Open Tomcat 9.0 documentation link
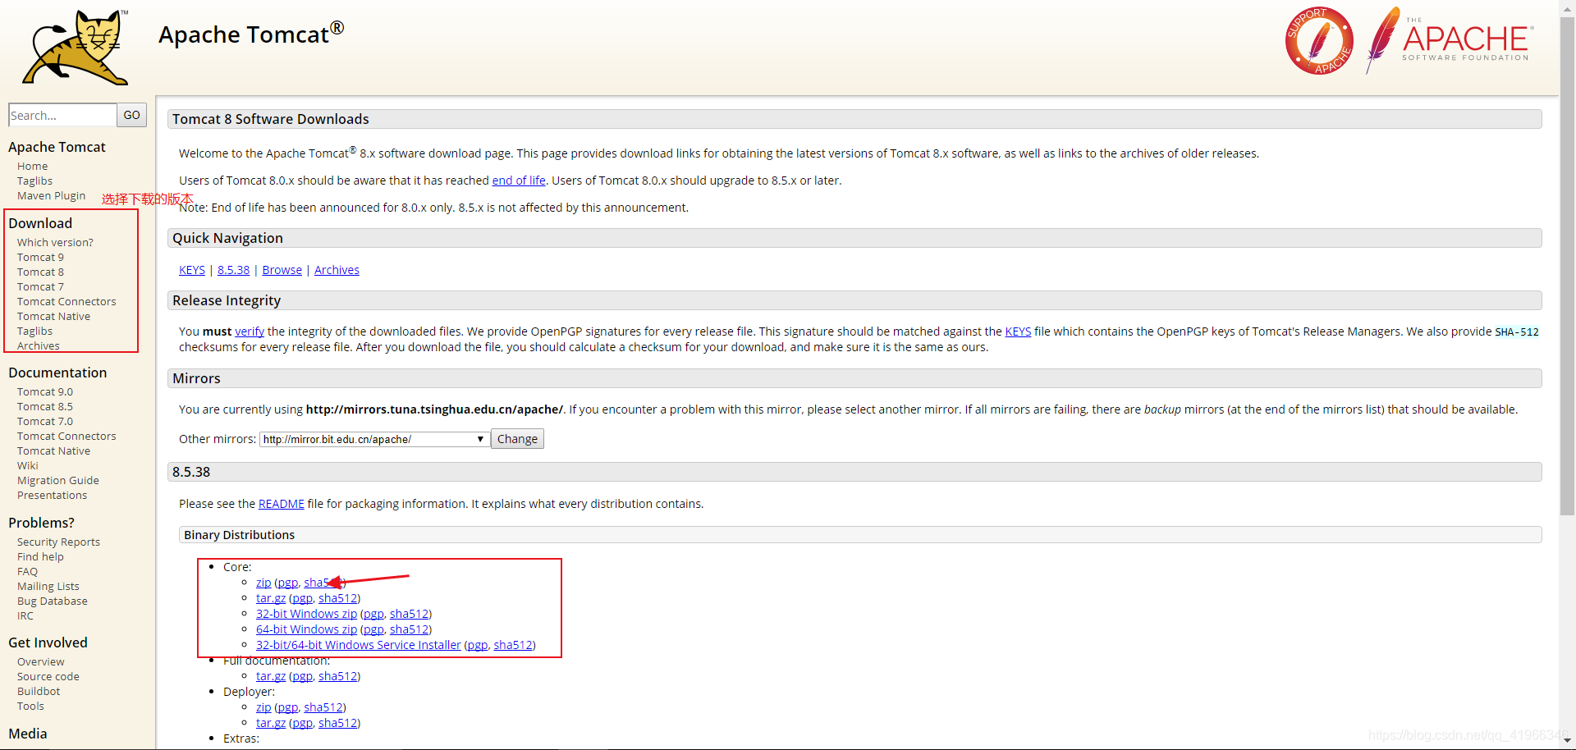This screenshot has width=1576, height=750. click(x=45, y=391)
